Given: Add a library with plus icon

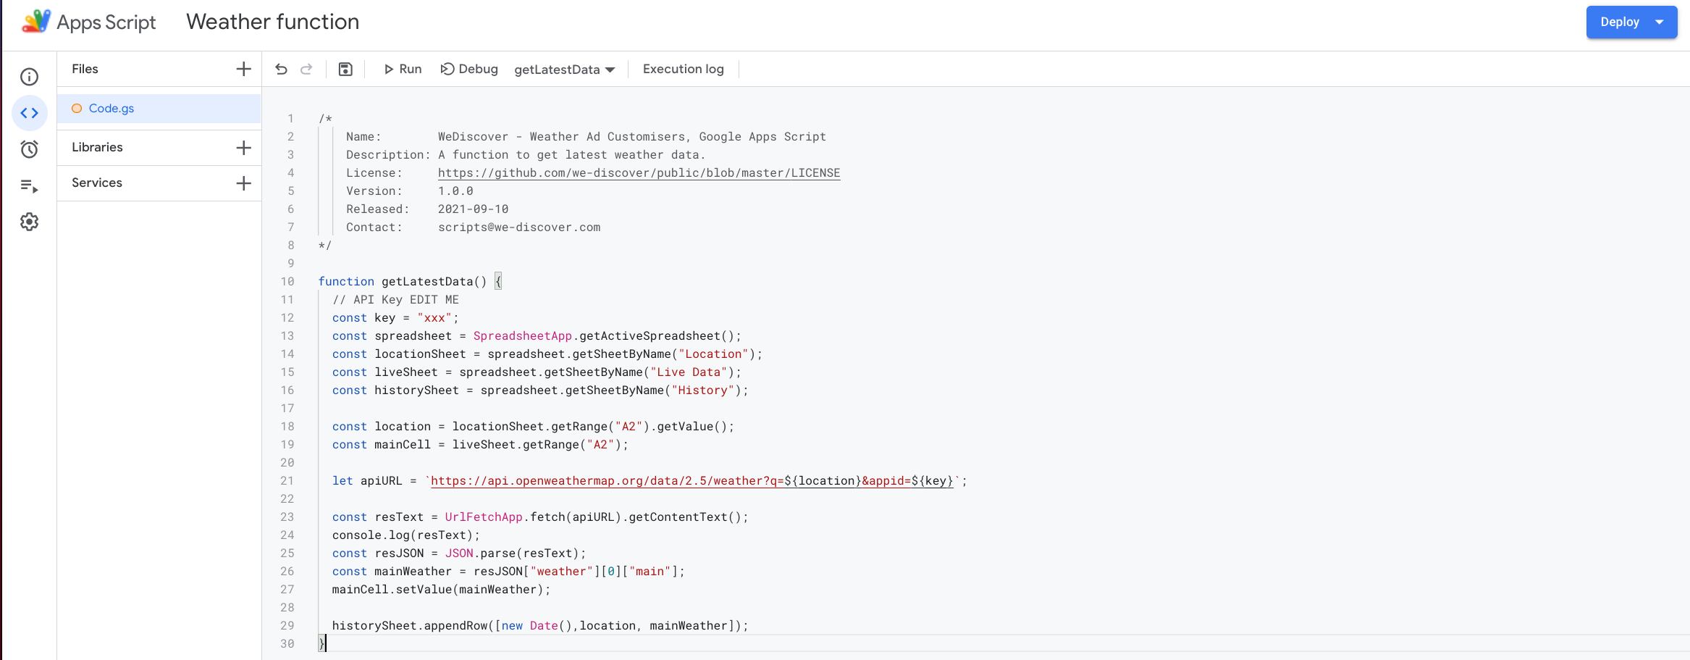Looking at the screenshot, I should point(243,147).
